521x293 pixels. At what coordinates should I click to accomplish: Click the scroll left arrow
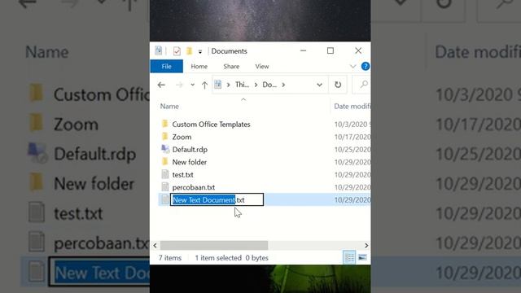[155, 246]
